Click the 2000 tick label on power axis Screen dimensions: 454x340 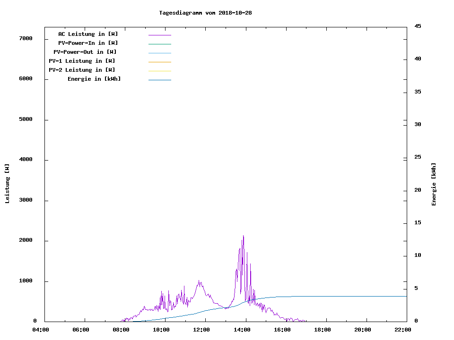(26, 240)
